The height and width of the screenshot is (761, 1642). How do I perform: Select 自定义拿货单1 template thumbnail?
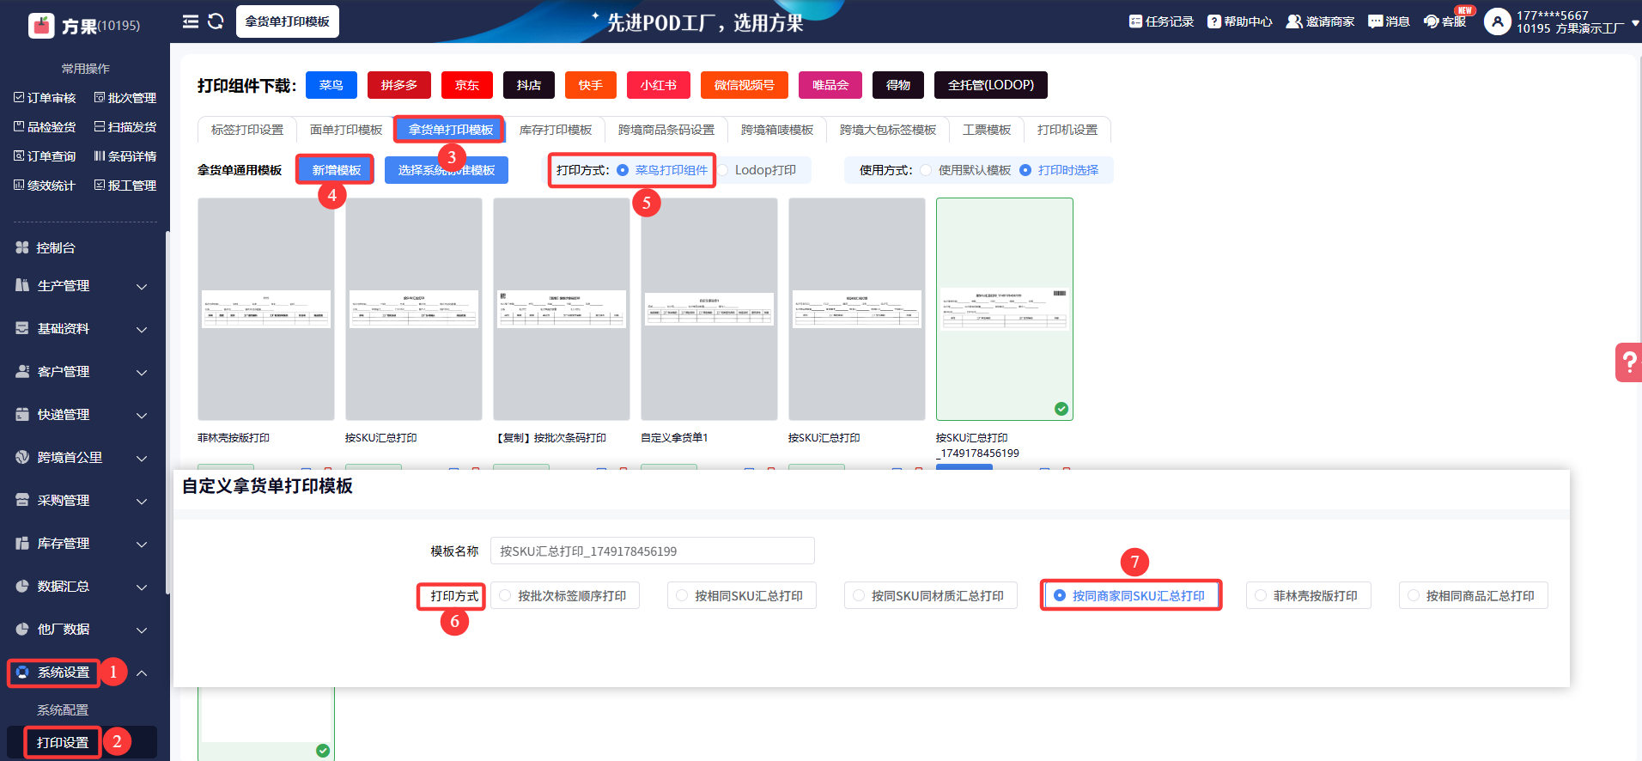709,309
